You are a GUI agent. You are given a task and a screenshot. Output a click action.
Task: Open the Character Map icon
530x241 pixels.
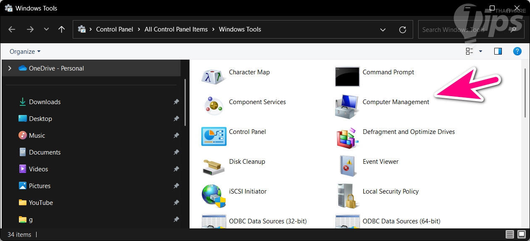click(x=214, y=76)
